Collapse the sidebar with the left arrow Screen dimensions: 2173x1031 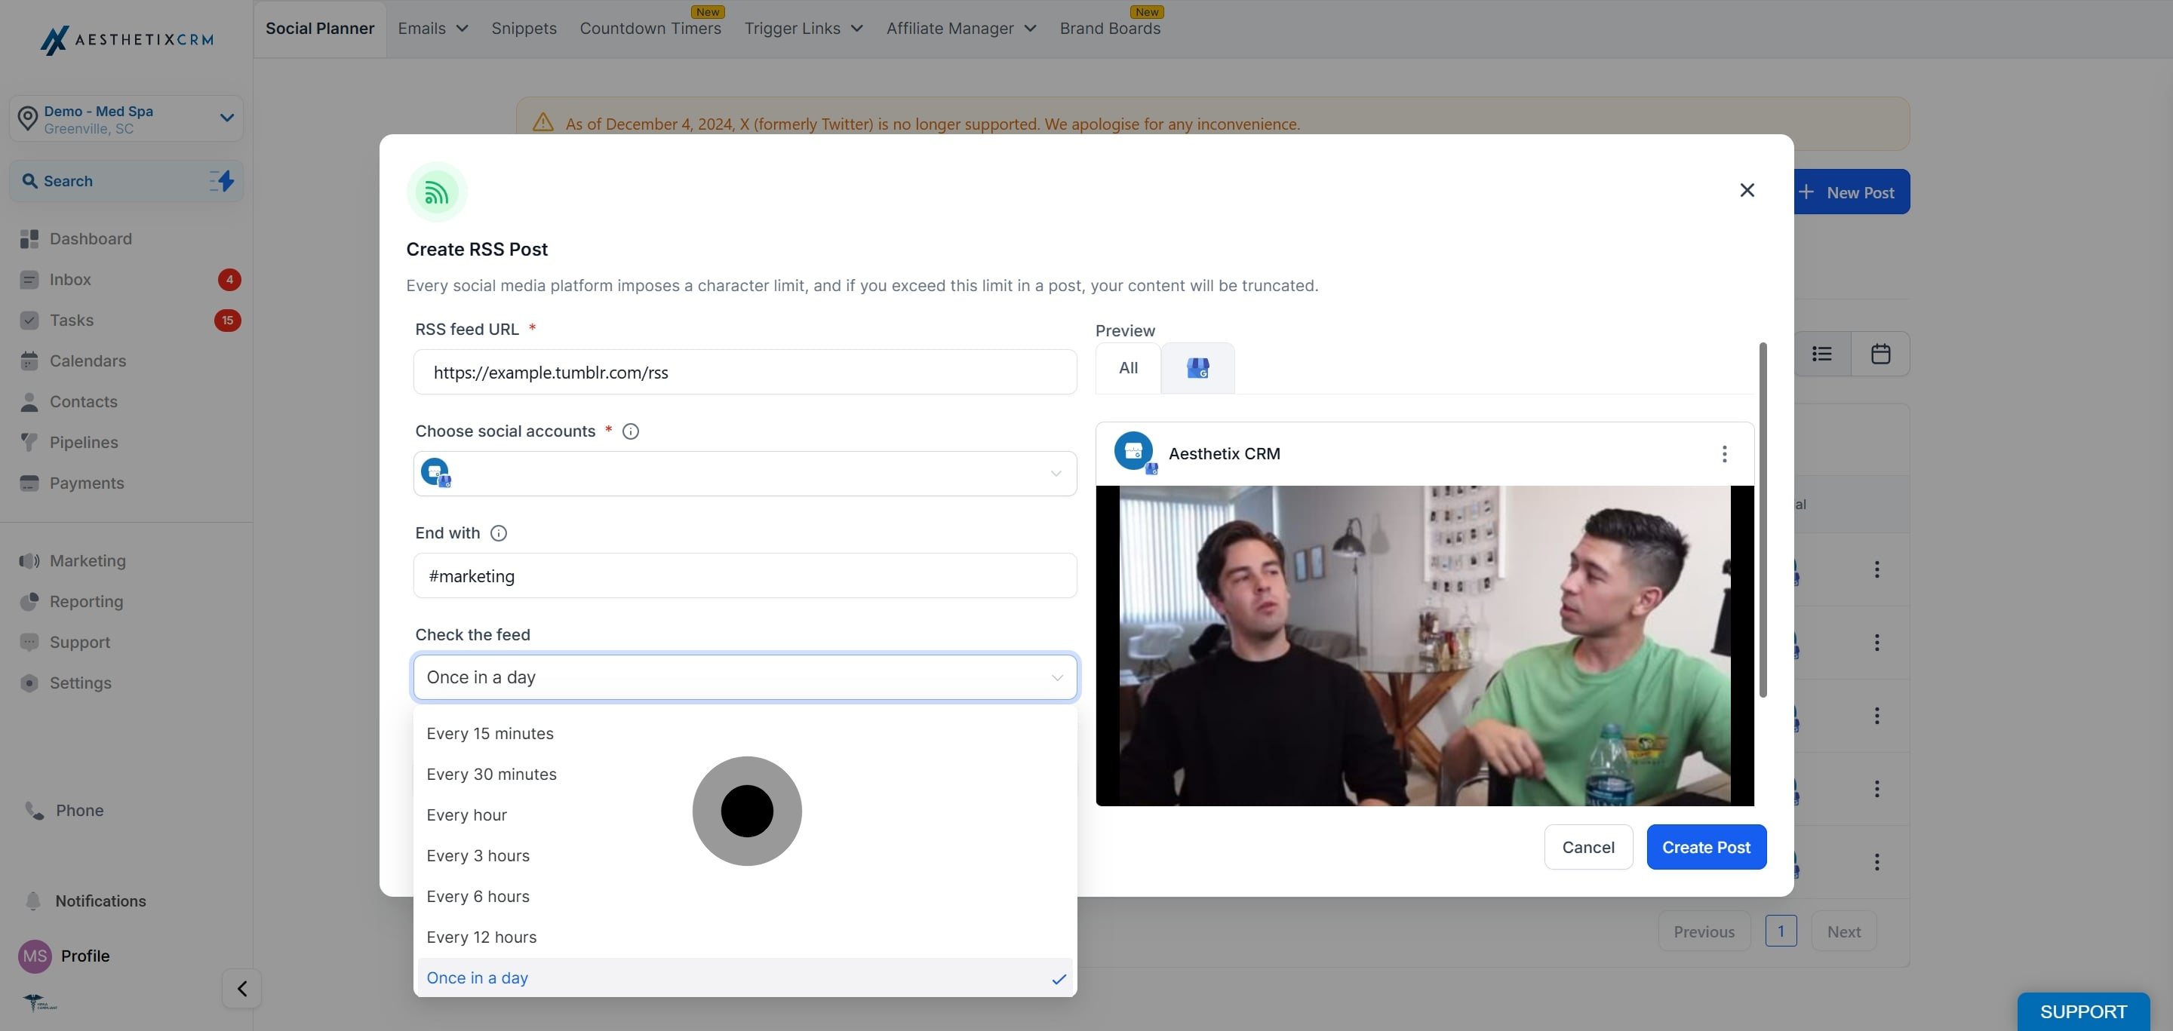pos(242,988)
